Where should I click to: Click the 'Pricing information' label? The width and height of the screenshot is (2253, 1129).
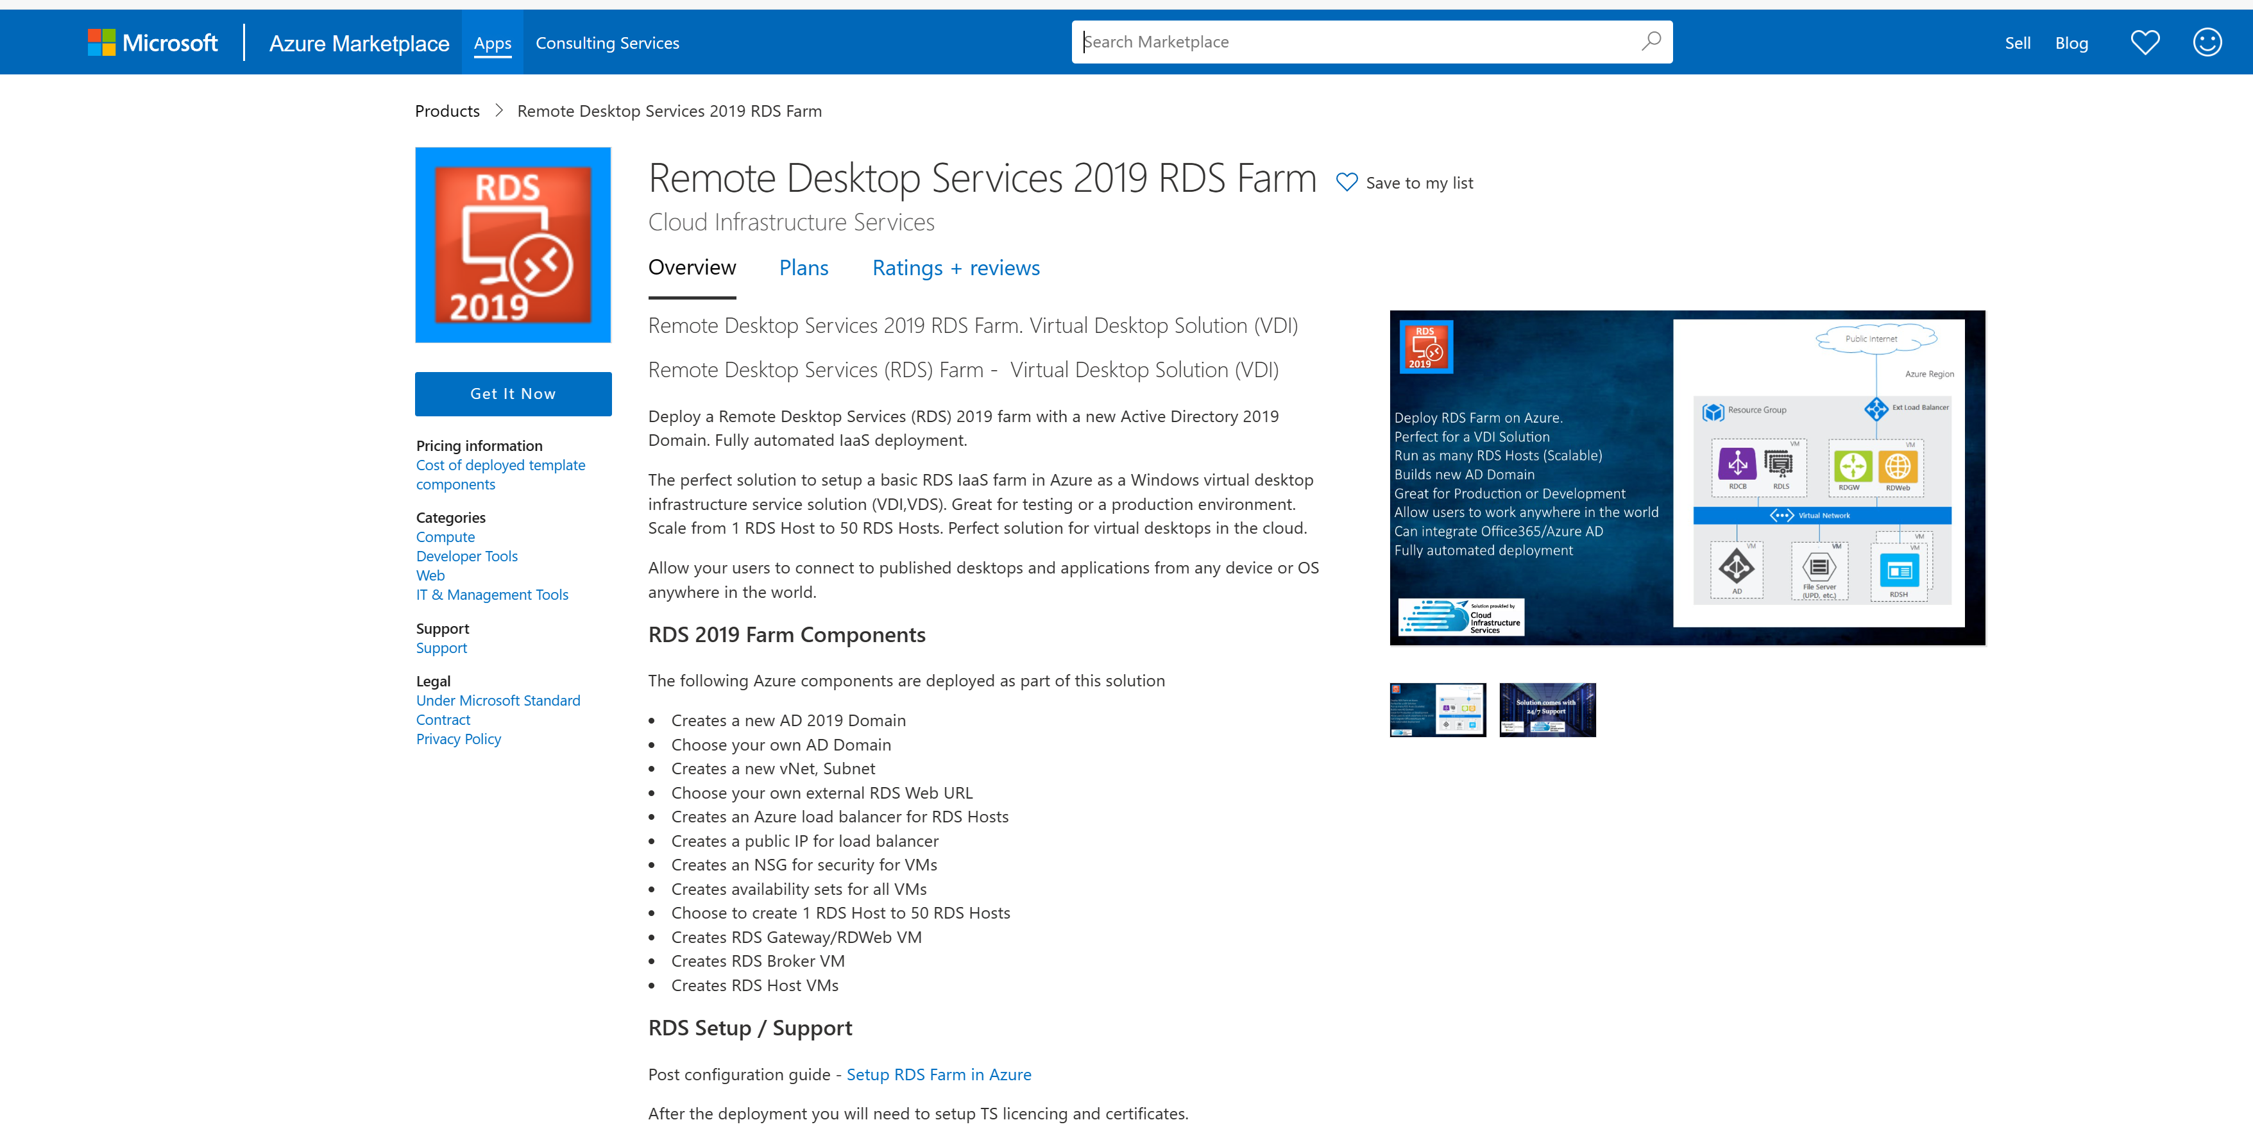pyautogui.click(x=479, y=445)
